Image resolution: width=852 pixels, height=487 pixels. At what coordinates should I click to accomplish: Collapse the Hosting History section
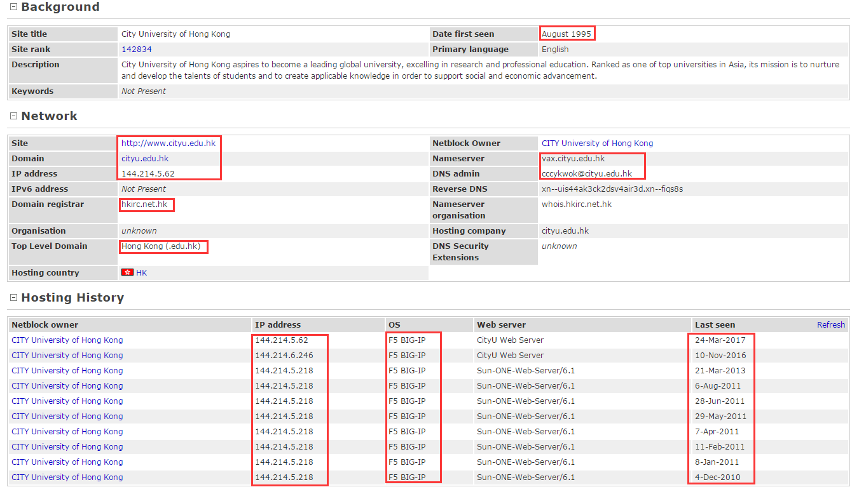point(13,298)
